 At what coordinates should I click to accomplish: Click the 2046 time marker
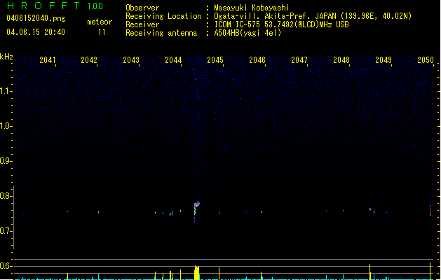pos(257,60)
